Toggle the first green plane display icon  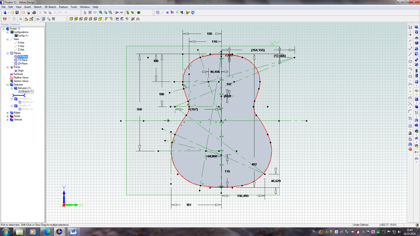(x=127, y=13)
